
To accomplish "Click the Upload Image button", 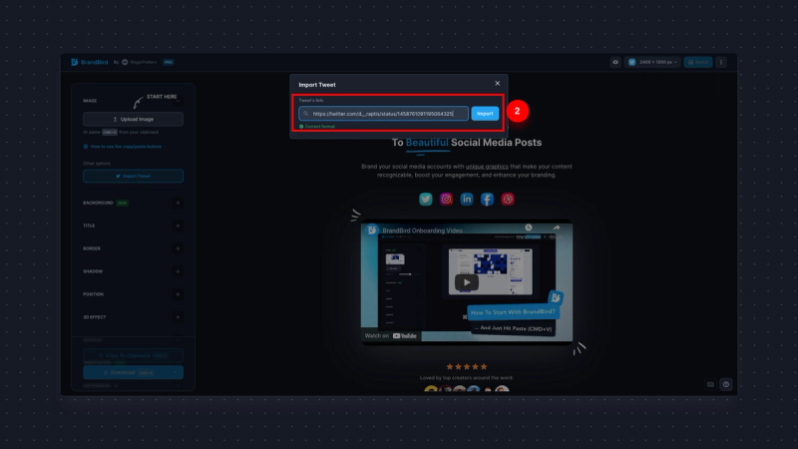I will pos(133,119).
